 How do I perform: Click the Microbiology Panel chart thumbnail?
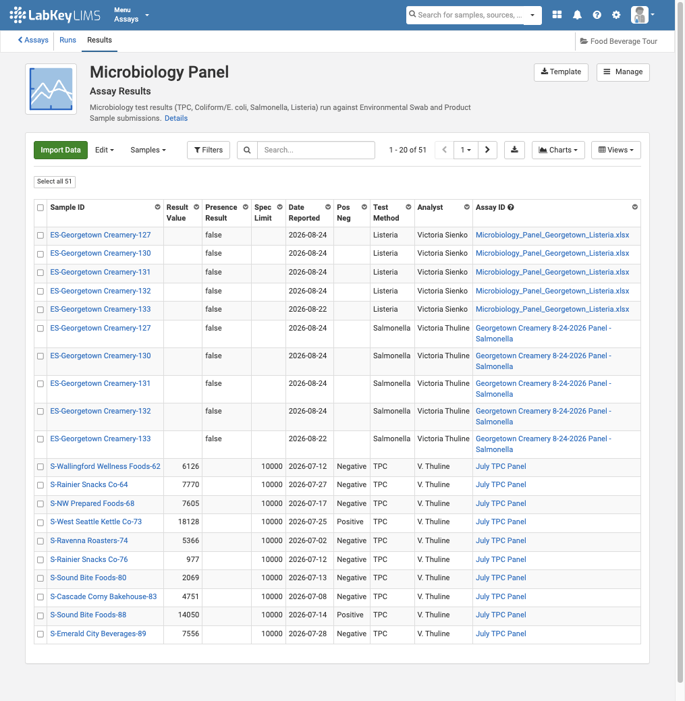click(51, 89)
